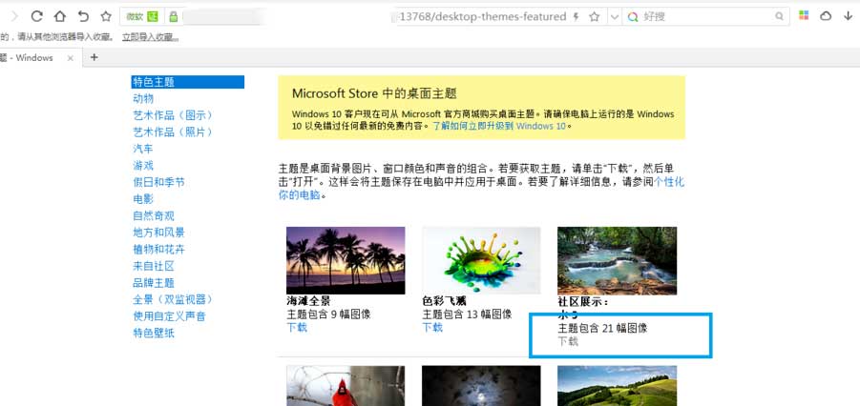
Task: Open the 使用自定义声音 category
Action: tap(169, 316)
